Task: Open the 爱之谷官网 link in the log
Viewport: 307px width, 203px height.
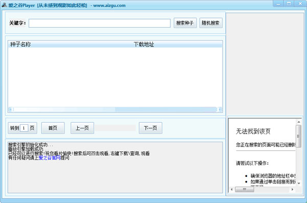Action: coord(50,158)
